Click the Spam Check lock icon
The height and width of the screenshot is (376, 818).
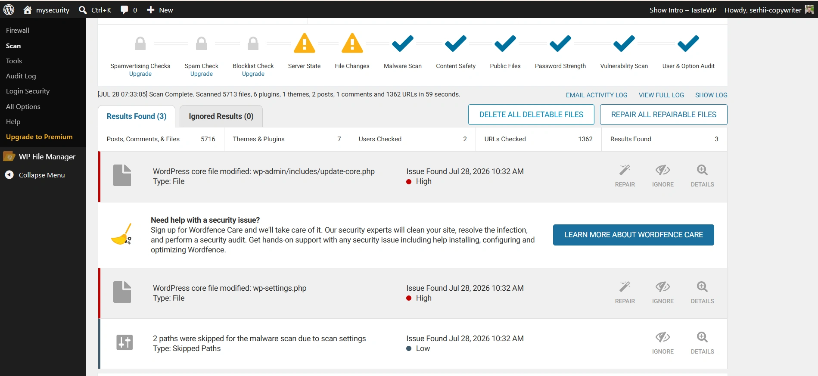click(x=201, y=44)
